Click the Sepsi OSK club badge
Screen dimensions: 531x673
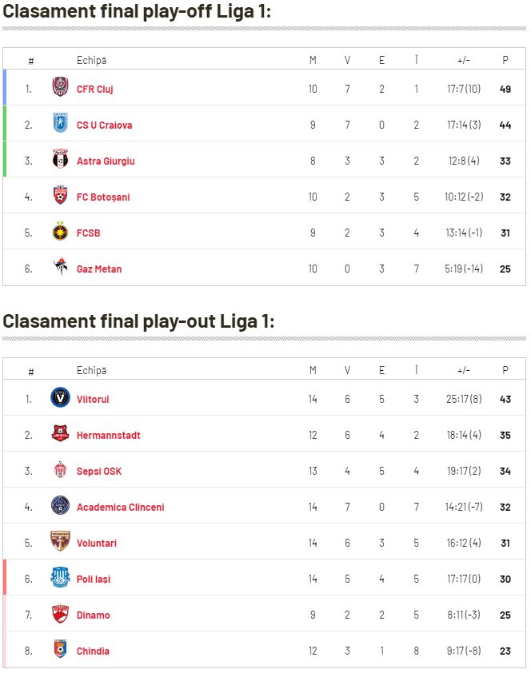point(60,469)
